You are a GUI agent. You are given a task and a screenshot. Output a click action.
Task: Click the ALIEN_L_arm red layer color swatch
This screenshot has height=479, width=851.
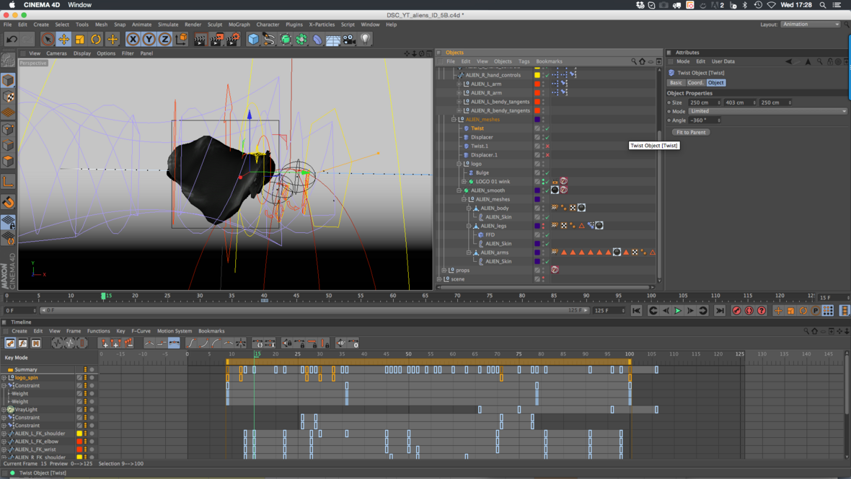(x=537, y=84)
